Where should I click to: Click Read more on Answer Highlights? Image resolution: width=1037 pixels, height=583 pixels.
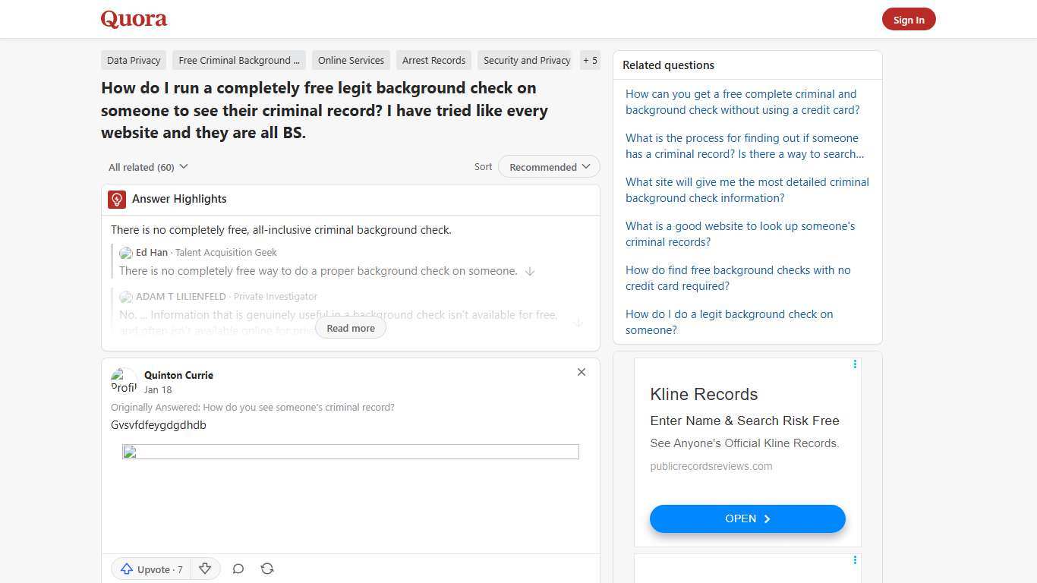click(x=350, y=327)
